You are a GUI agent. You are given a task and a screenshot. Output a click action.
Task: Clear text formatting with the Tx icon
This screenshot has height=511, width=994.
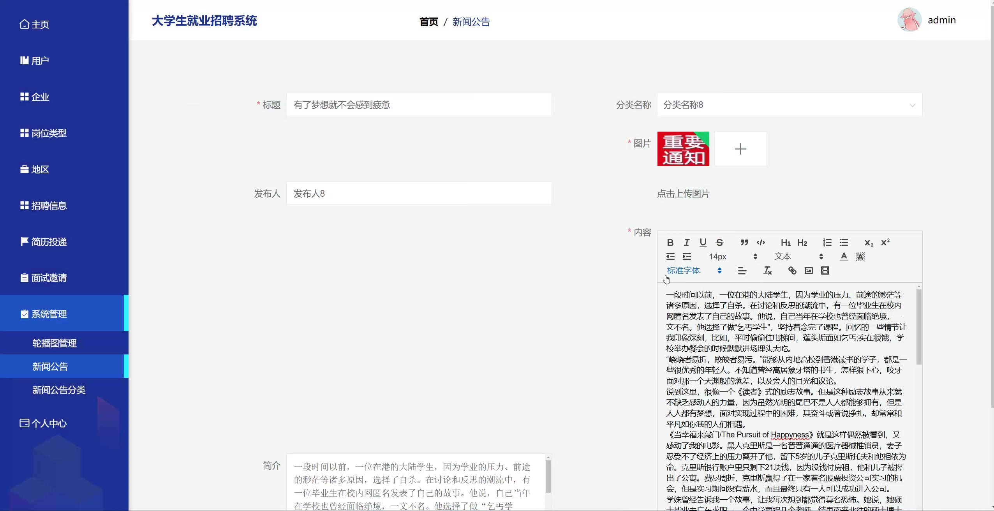(x=767, y=271)
